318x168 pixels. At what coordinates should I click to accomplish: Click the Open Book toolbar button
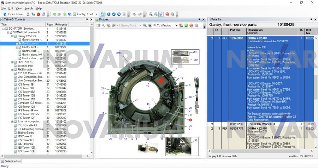point(14,14)
